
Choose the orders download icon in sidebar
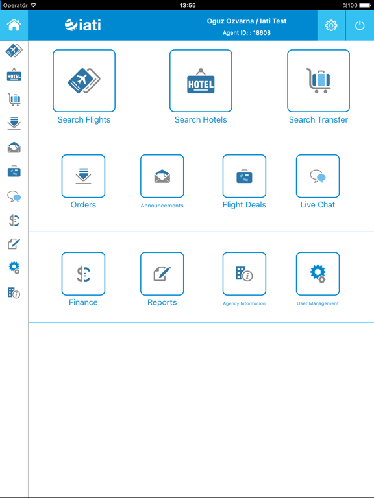pos(14,123)
